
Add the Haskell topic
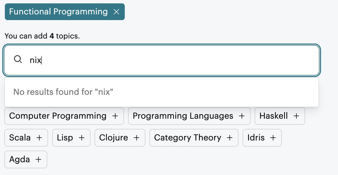click(280, 116)
